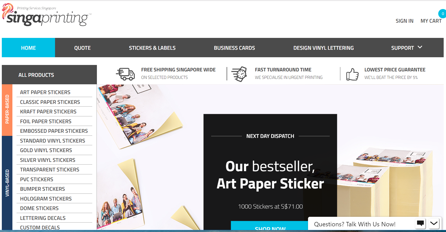Viewport: 446px width, 232px height.
Task: Click the Sign In link
Action: pyautogui.click(x=404, y=21)
